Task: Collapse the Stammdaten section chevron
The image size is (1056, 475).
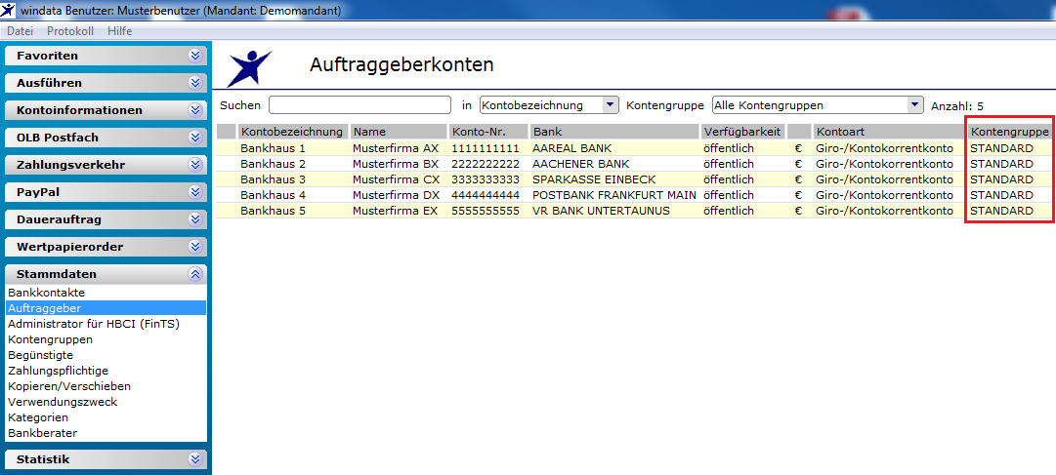Action: [x=195, y=274]
